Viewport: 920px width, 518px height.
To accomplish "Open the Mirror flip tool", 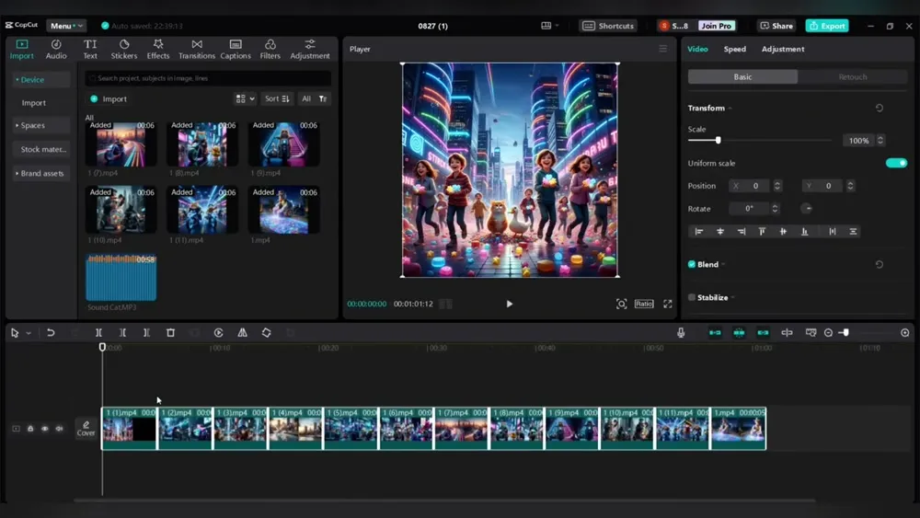I will tap(242, 333).
